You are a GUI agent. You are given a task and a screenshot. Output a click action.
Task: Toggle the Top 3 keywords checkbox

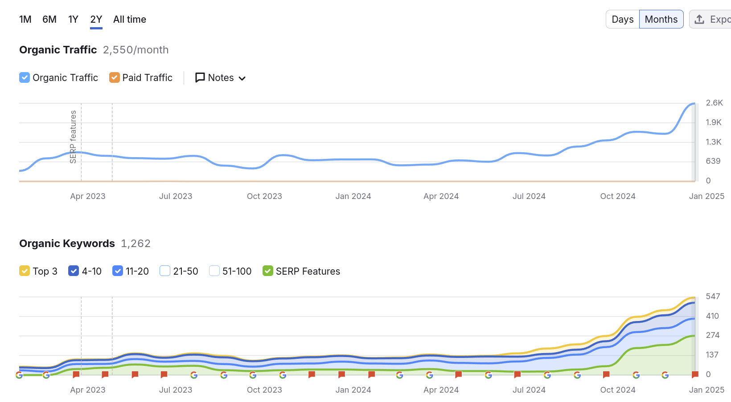[x=25, y=271]
